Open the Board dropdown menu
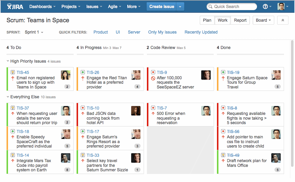This screenshot has height=182, width=295. (263, 20)
